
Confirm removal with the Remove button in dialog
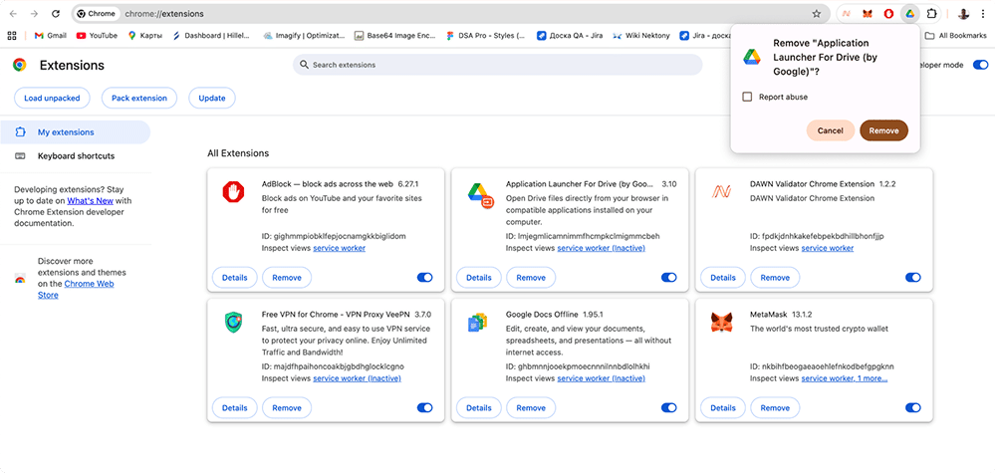coord(883,130)
